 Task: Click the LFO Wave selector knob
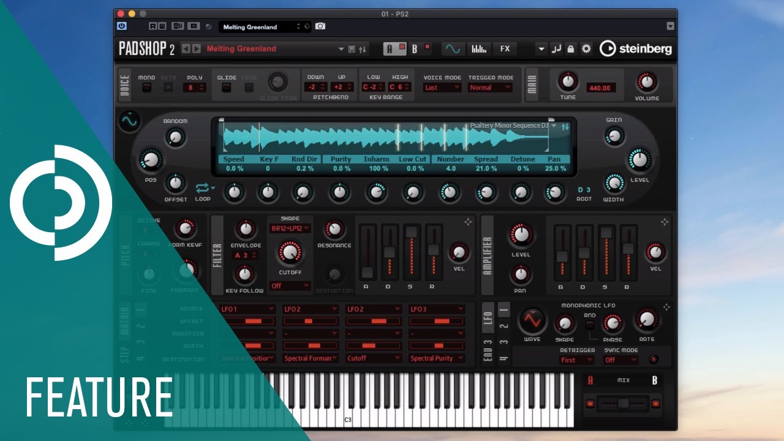(x=532, y=321)
